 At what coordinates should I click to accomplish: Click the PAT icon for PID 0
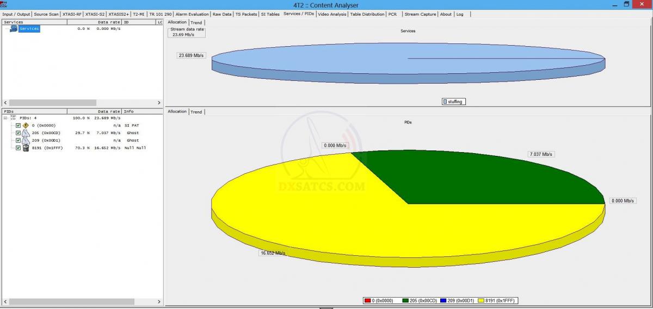pos(25,125)
